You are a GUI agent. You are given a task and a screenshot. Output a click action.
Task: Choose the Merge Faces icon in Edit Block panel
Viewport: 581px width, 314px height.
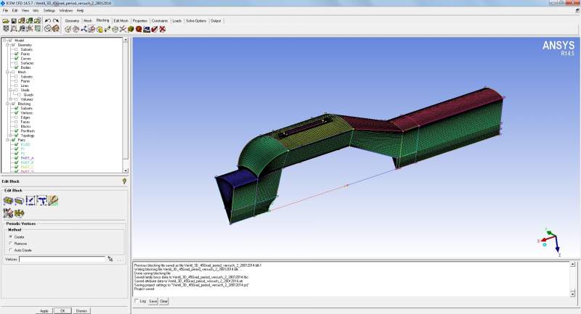(x=20, y=201)
